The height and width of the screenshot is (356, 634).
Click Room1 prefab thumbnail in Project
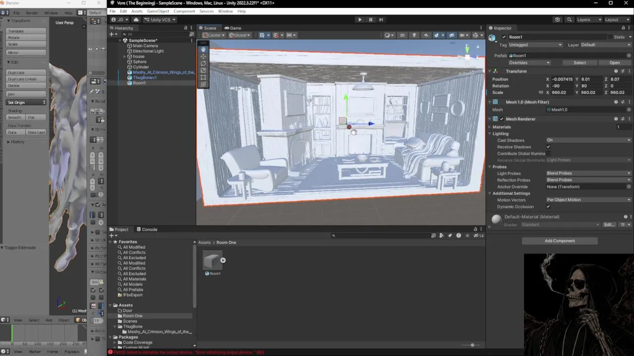tap(212, 261)
